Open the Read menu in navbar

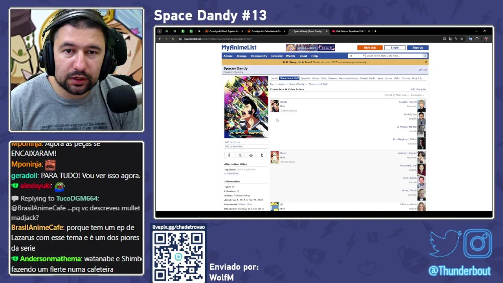click(x=303, y=56)
